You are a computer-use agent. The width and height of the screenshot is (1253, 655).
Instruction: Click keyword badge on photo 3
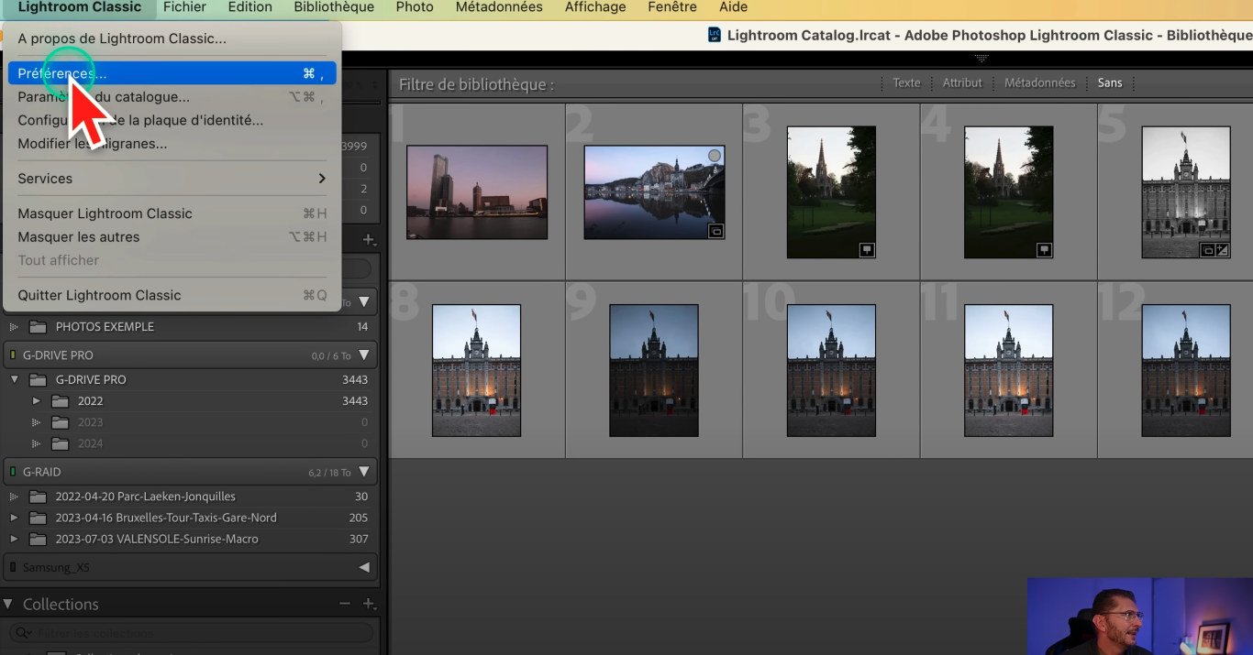(866, 250)
